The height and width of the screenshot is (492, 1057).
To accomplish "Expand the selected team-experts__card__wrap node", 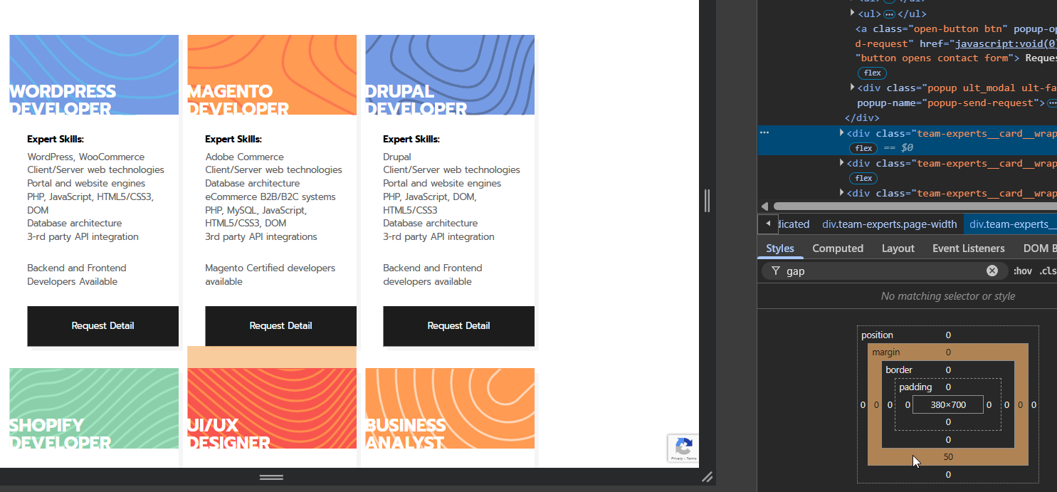I will pyautogui.click(x=841, y=132).
